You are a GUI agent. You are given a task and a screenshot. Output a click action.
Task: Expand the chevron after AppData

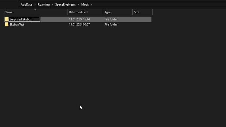tap(35, 5)
